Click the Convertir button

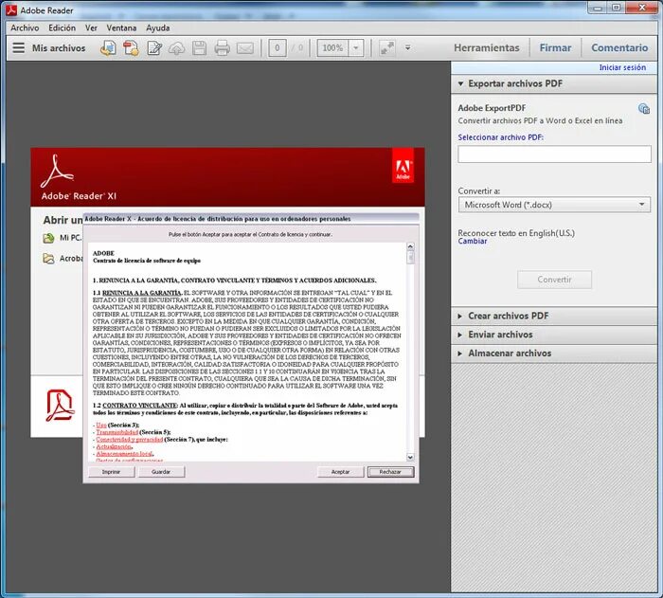554,280
